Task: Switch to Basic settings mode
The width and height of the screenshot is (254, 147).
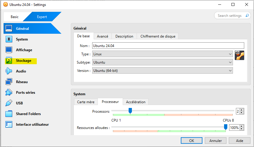Action: coord(15,17)
